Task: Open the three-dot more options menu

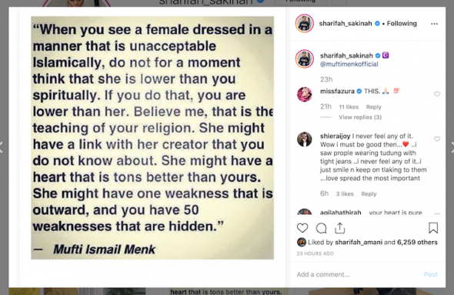Action: 434,24
